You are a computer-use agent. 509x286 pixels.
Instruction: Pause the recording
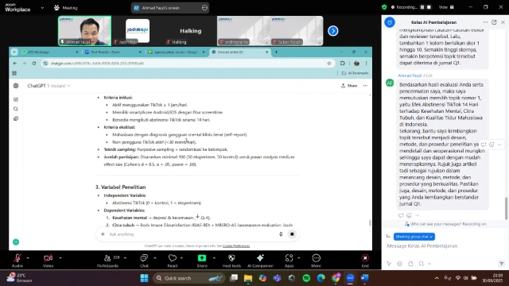[422, 7]
